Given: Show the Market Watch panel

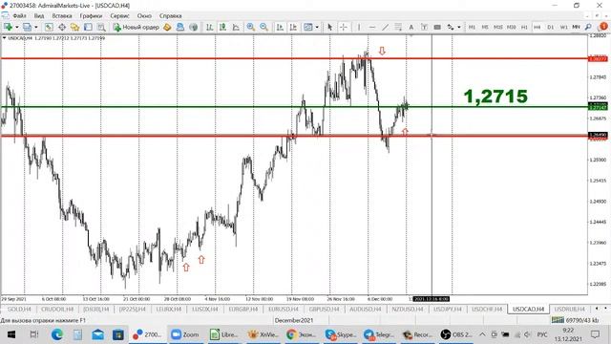Looking at the screenshot, I should pyautogui.click(x=49, y=27).
